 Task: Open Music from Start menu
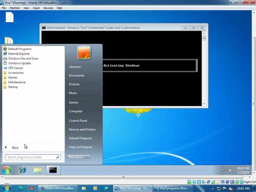(73, 93)
